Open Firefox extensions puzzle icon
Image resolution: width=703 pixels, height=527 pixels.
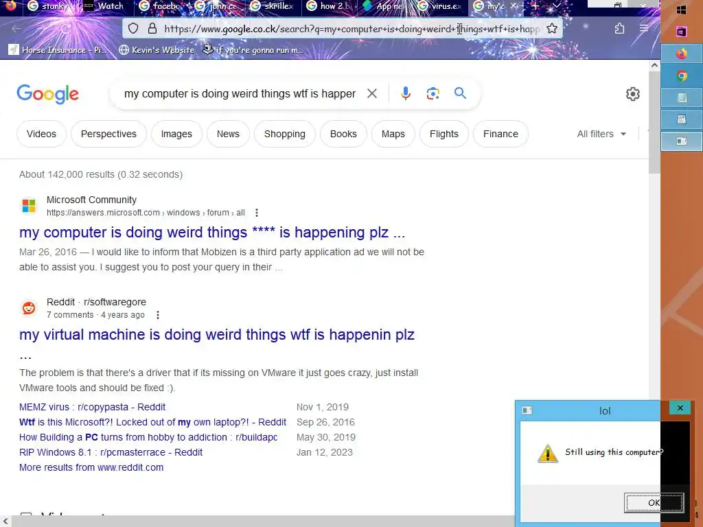pos(619,29)
